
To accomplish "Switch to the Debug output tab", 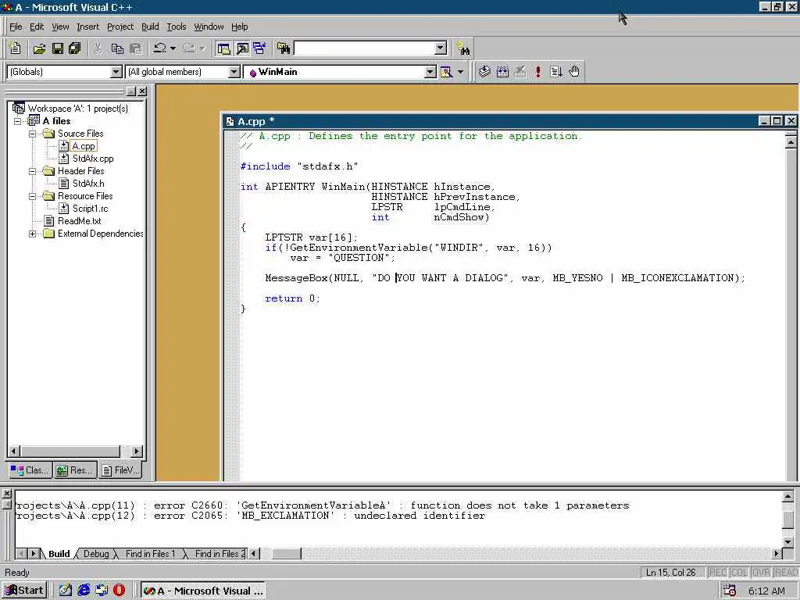I will tap(96, 554).
